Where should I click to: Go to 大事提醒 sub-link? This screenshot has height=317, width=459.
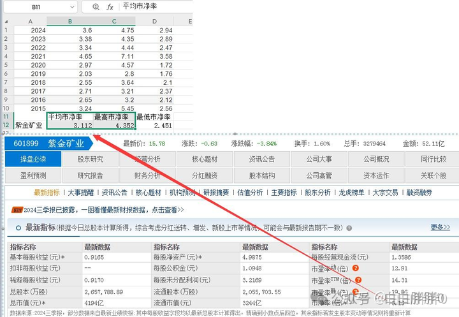pos(81,193)
